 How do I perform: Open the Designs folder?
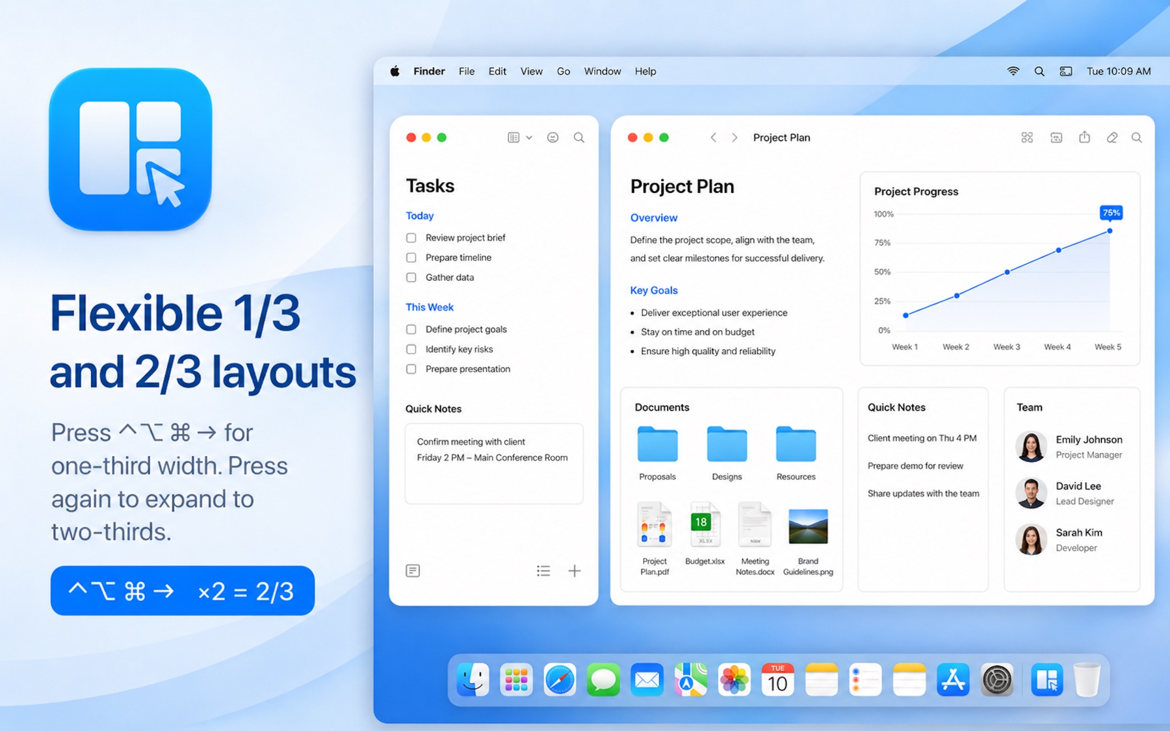[727, 453]
